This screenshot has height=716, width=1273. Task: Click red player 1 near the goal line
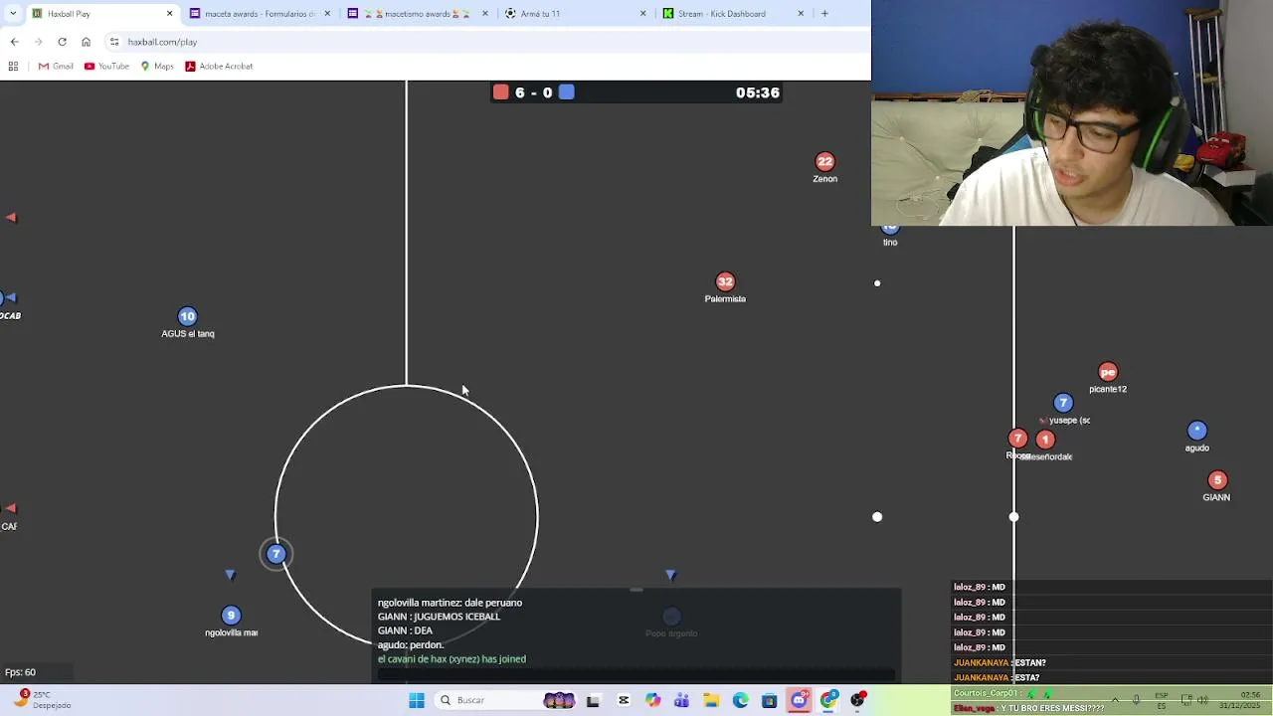1044,440
